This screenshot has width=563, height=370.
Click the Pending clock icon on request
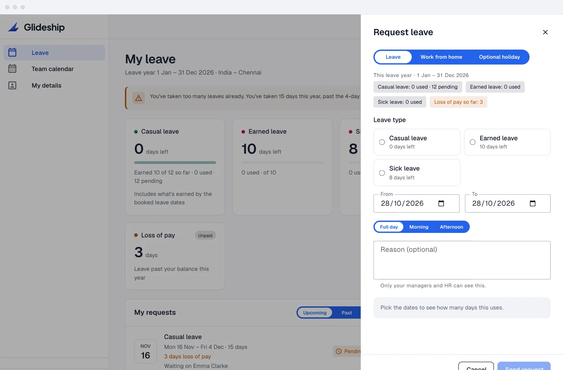[x=339, y=351]
